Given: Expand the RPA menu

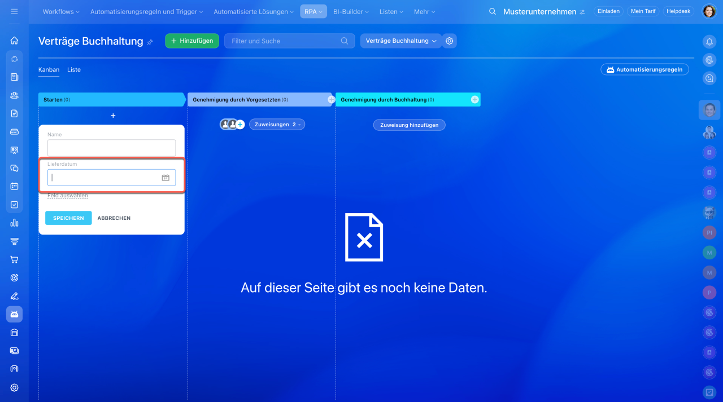Looking at the screenshot, I should 313,11.
